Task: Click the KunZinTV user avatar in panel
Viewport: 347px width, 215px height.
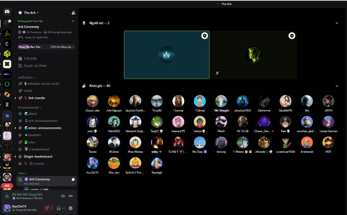Action: point(7,208)
